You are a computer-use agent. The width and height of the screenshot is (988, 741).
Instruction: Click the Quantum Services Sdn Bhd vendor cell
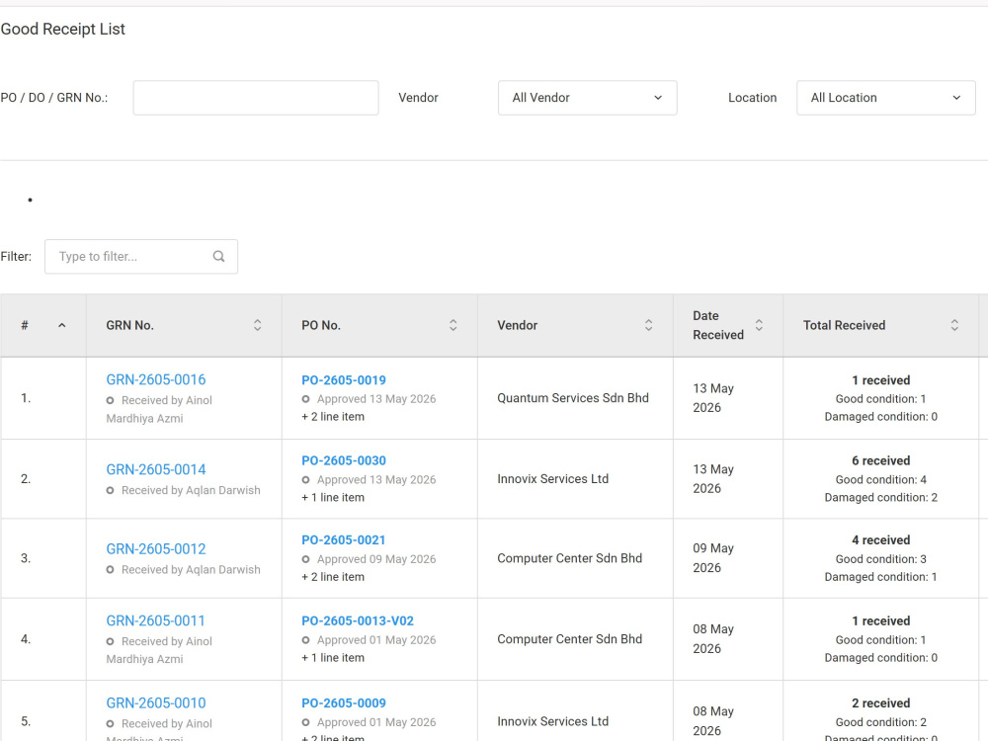point(573,398)
